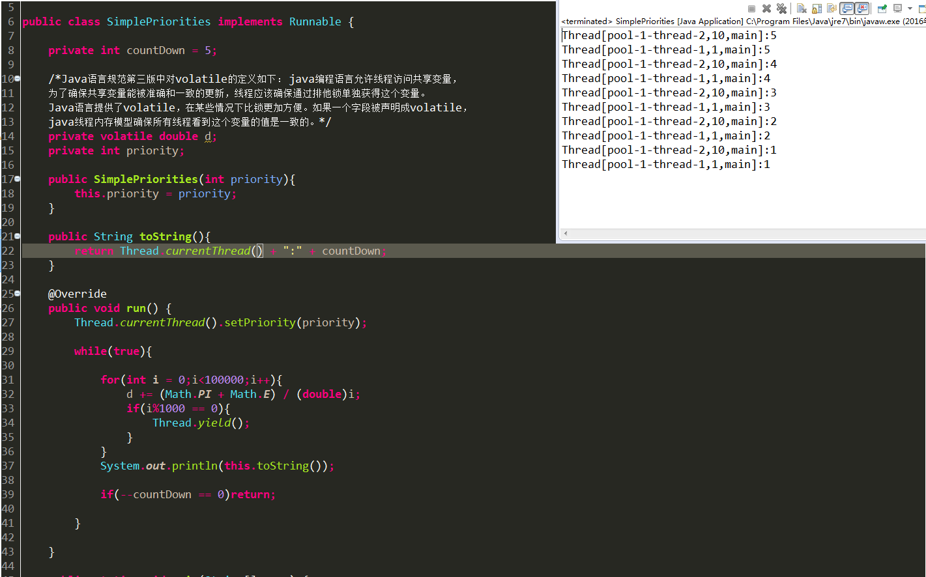This screenshot has height=577, width=926.
Task: Click the Remove All Terminated Launches double-X icon
Action: 781,8
